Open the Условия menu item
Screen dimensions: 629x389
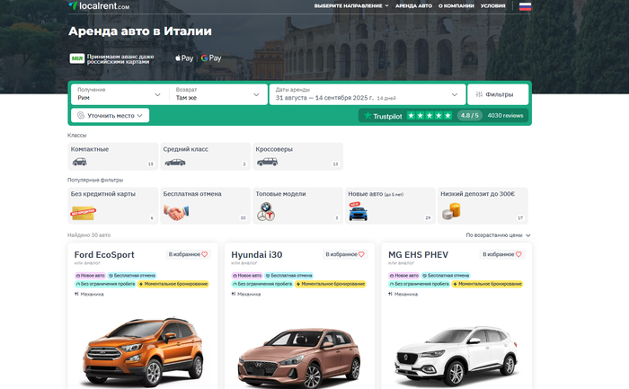[493, 6]
